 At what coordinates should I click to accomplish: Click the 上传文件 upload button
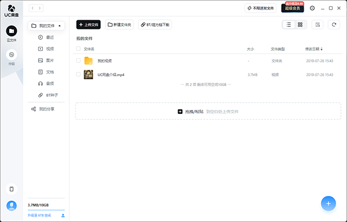(88, 24)
